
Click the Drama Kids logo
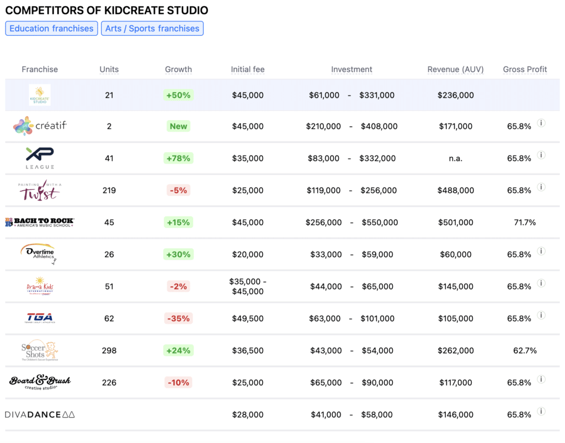[x=40, y=286]
